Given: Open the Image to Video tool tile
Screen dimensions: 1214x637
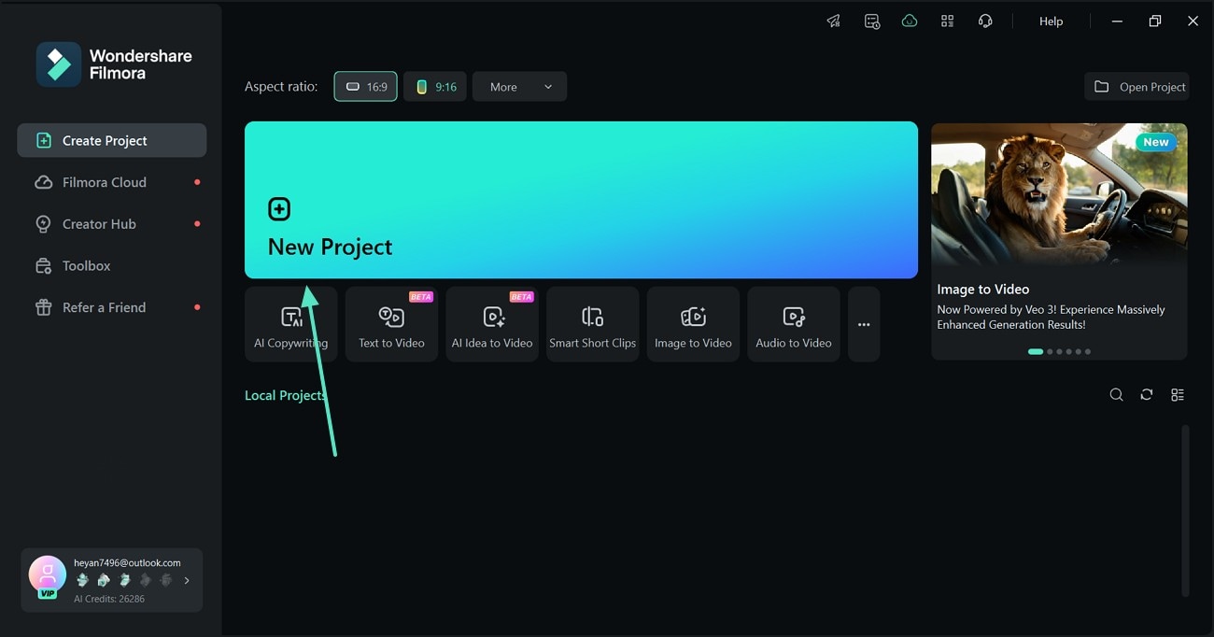Looking at the screenshot, I should pyautogui.click(x=693, y=324).
